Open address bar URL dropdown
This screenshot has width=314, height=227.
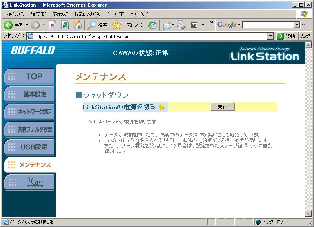click(x=270, y=36)
